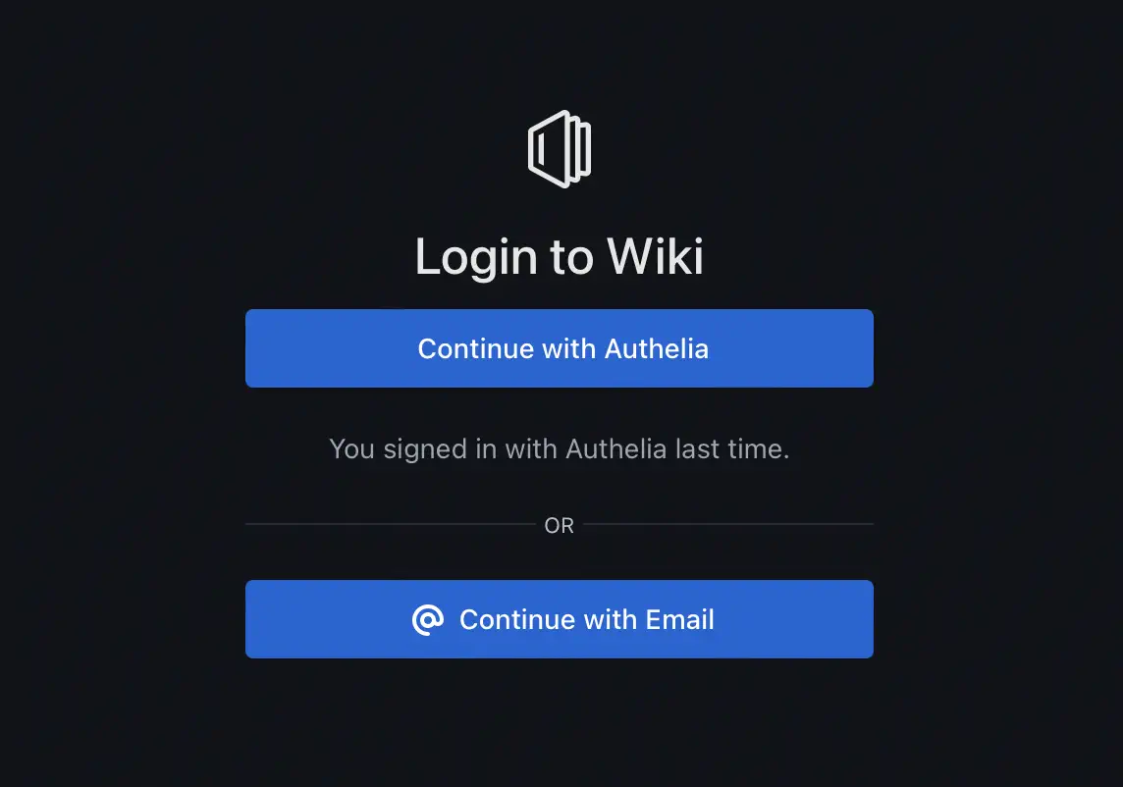Click the "Authelia" text on the upper button
This screenshot has height=787, width=1123.
click(657, 348)
